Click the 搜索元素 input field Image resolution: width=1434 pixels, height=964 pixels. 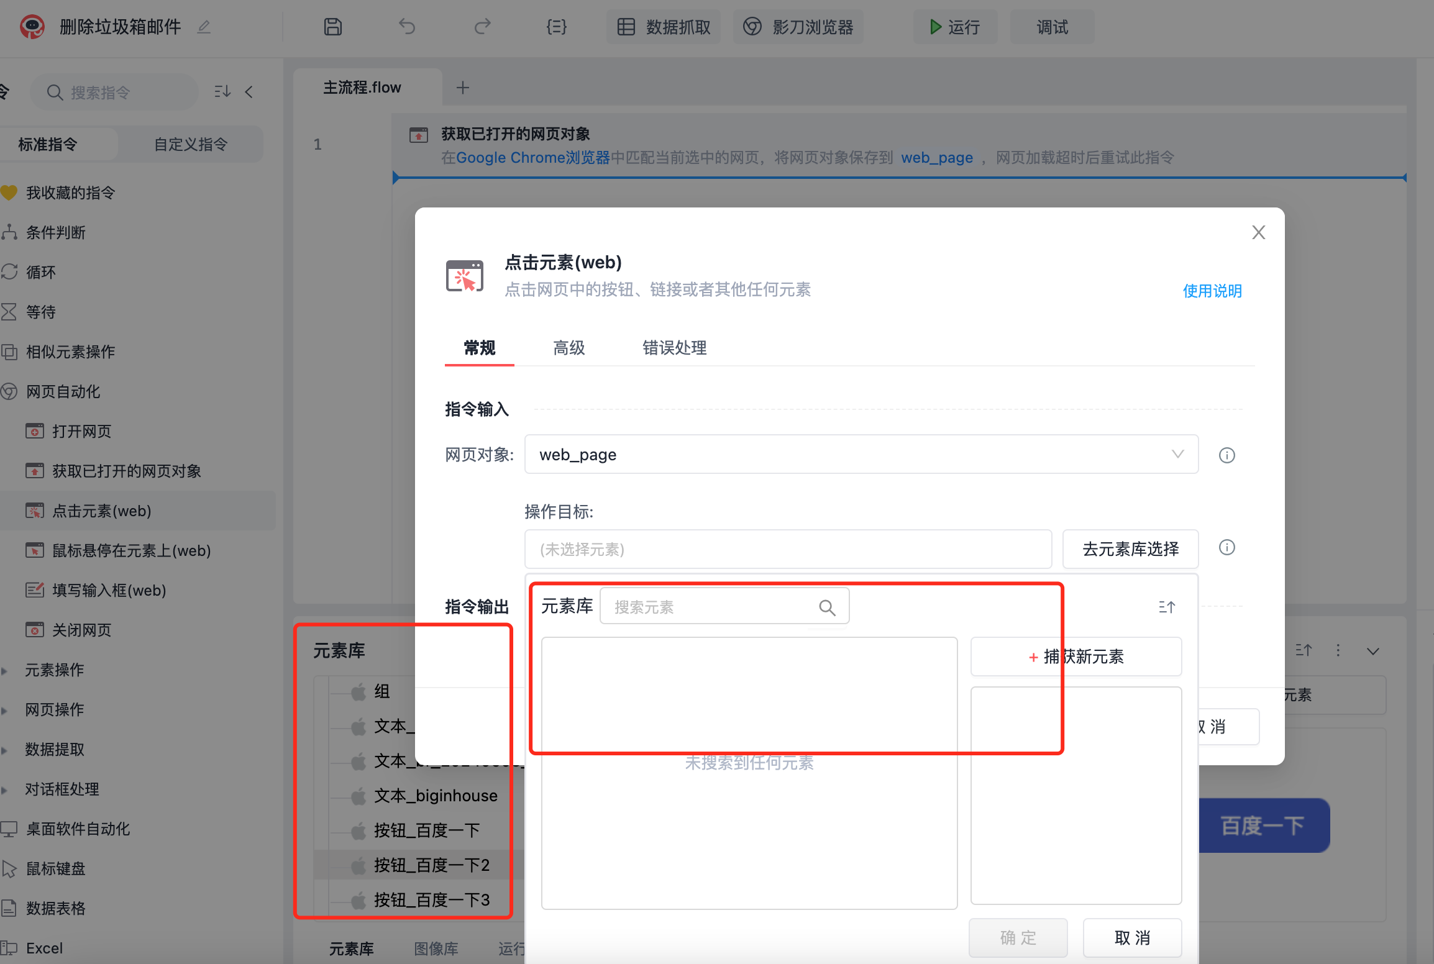point(708,607)
